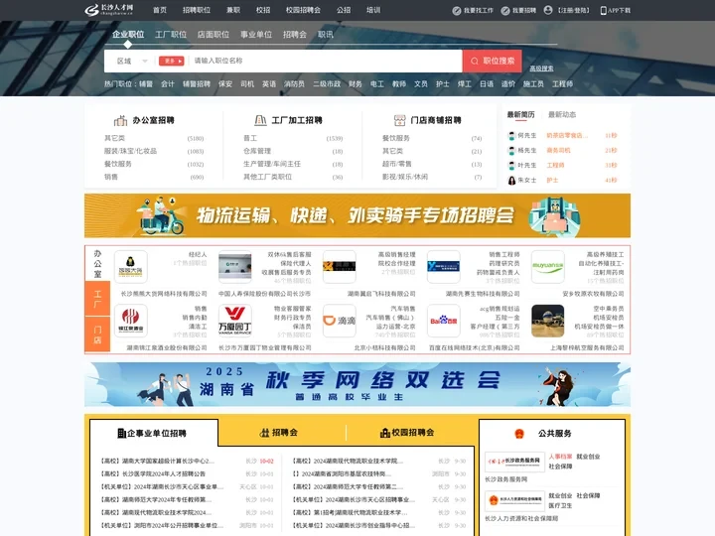Viewport: 715px width, 536px height.
Task: Click the red 更多 expander button
Action: (171, 62)
